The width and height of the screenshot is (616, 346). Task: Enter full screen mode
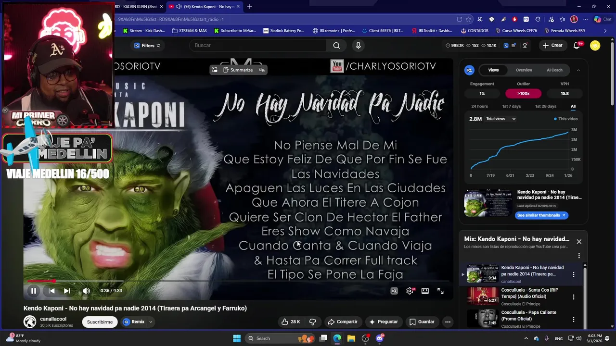pyautogui.click(x=440, y=291)
